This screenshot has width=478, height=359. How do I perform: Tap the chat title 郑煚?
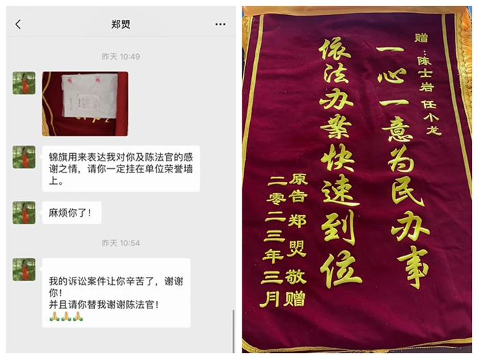coord(121,24)
